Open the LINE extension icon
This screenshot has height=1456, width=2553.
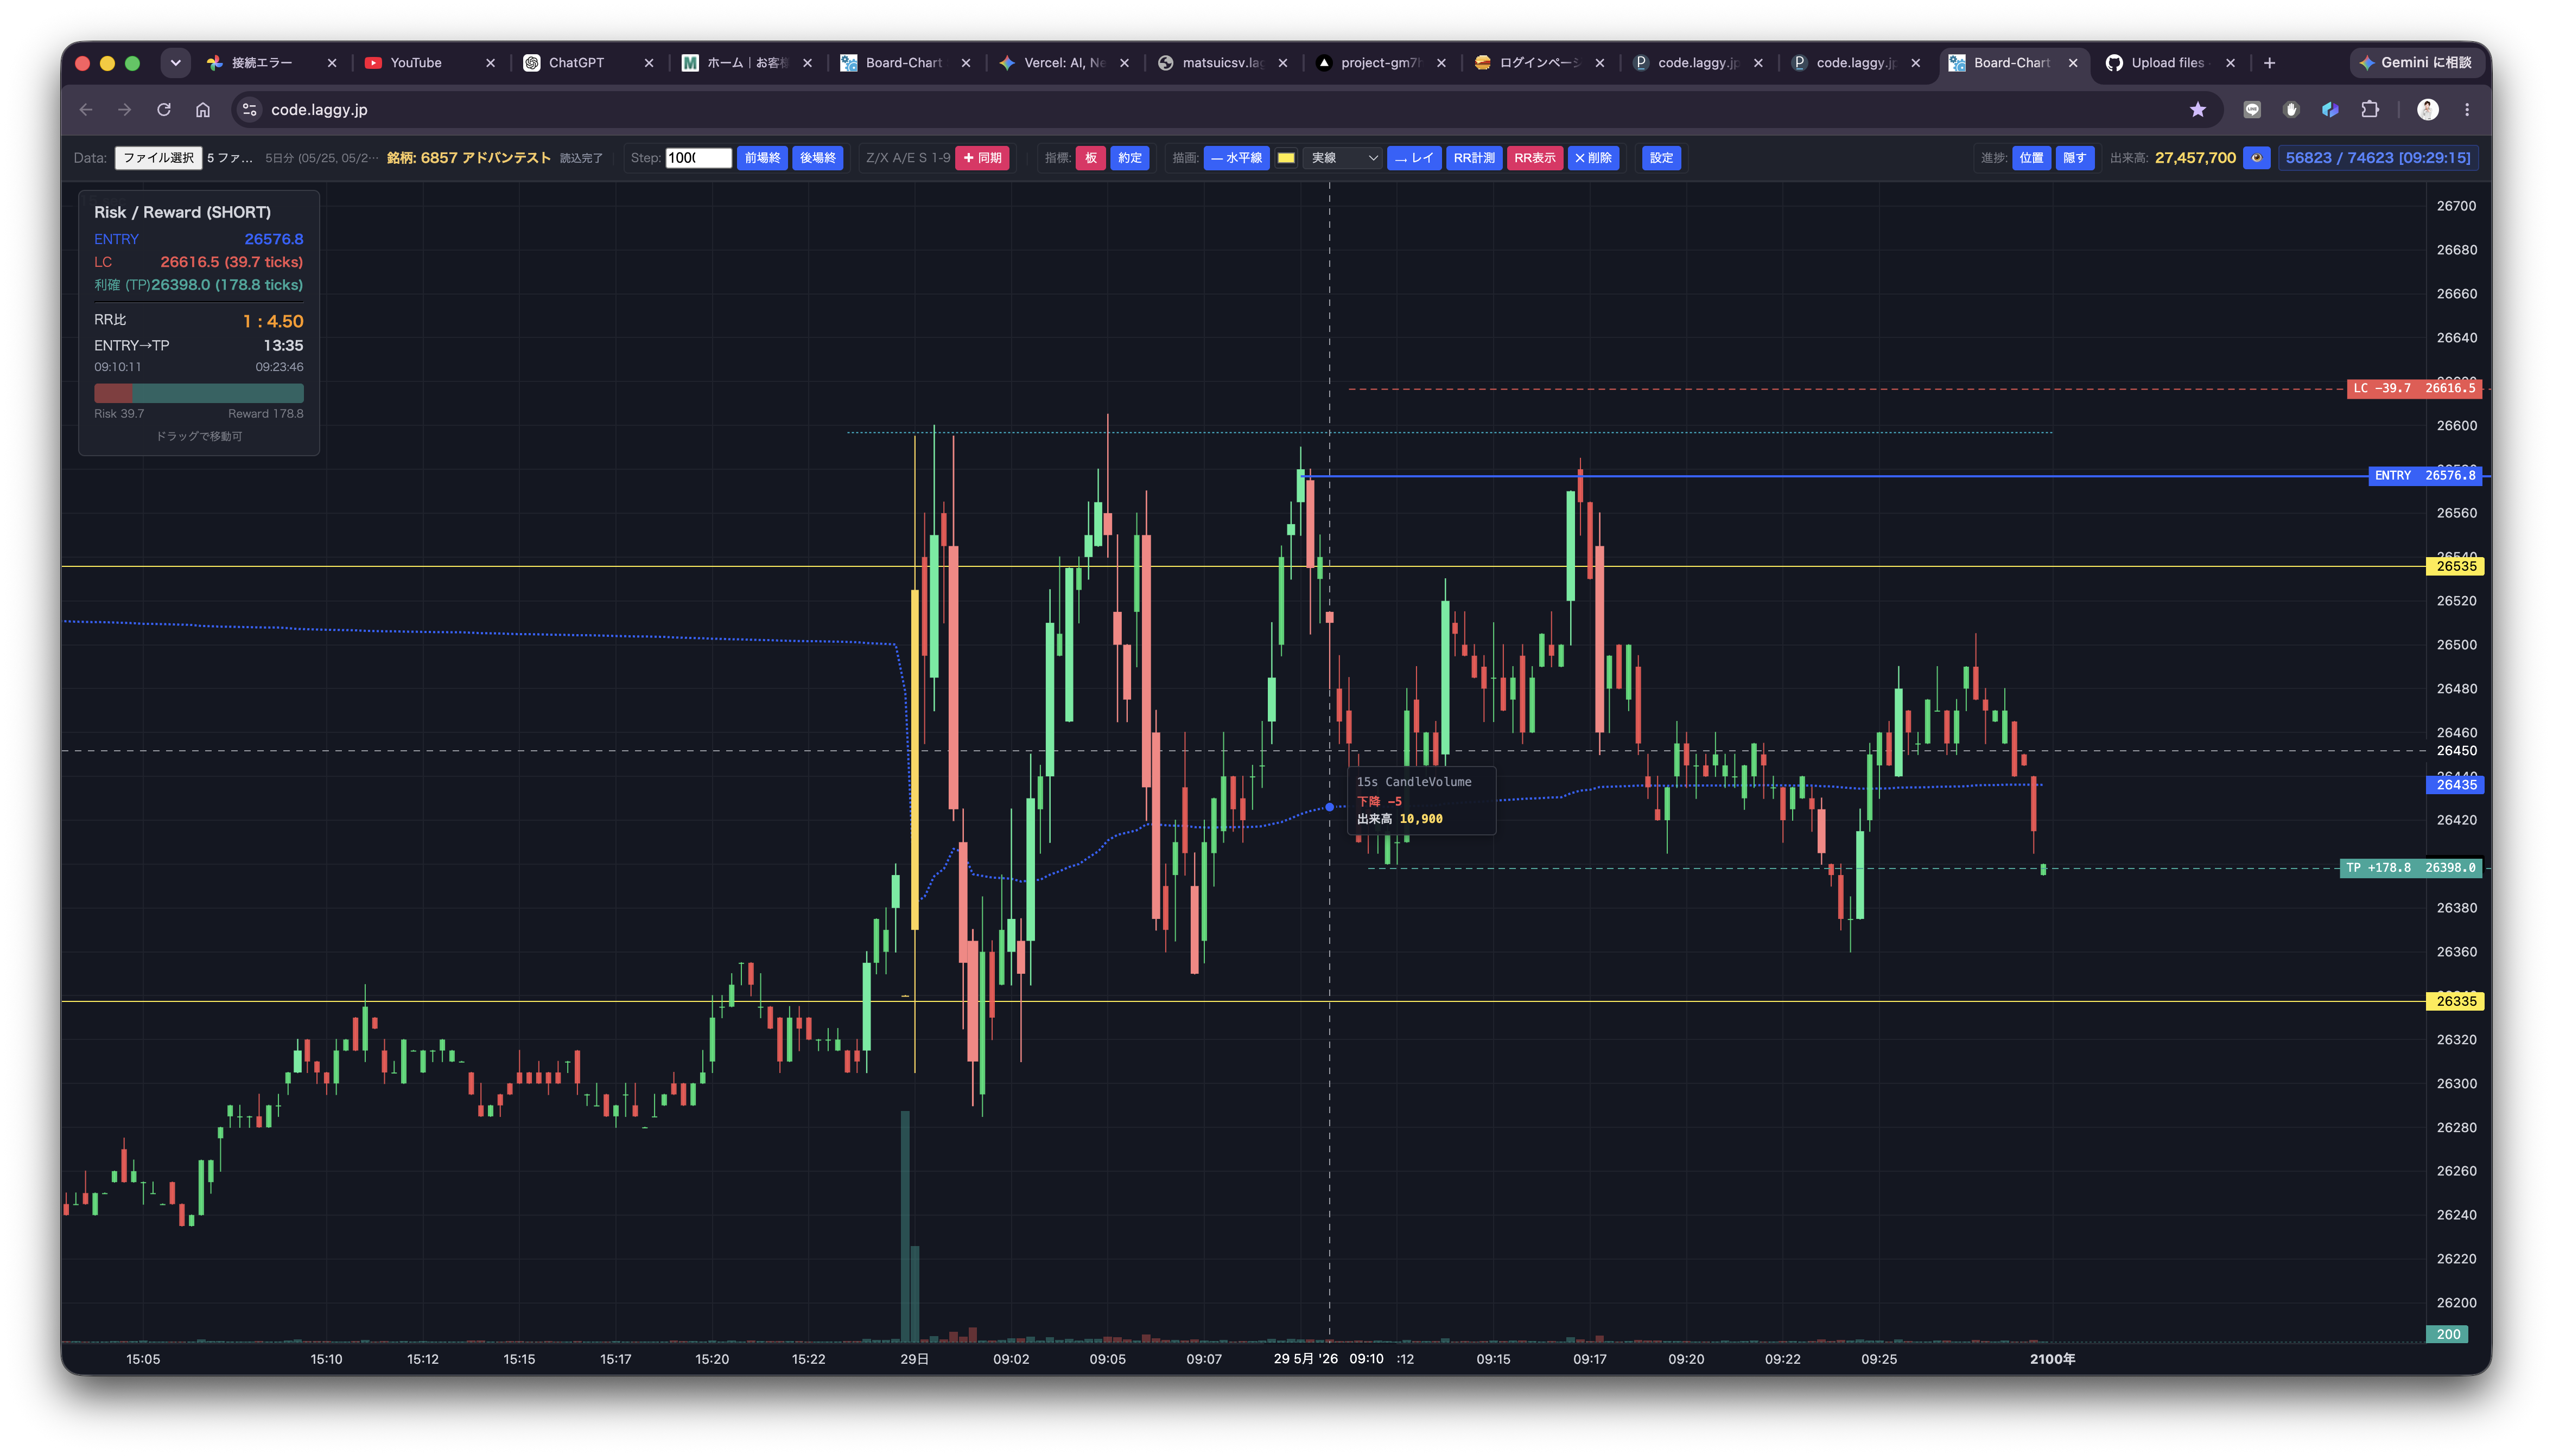click(2252, 110)
